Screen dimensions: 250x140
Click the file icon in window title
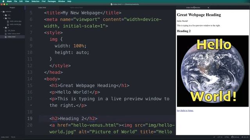point(111,4)
